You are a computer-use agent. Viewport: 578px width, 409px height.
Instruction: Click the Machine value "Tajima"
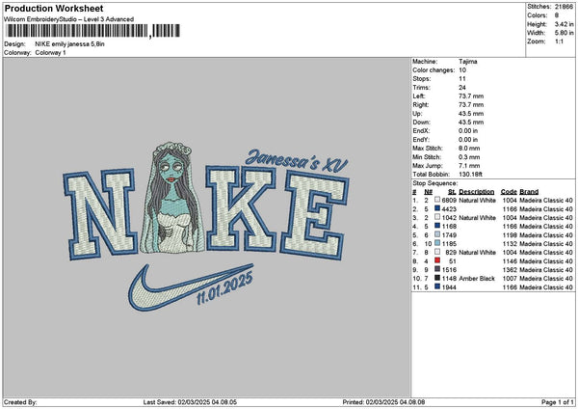coord(468,62)
